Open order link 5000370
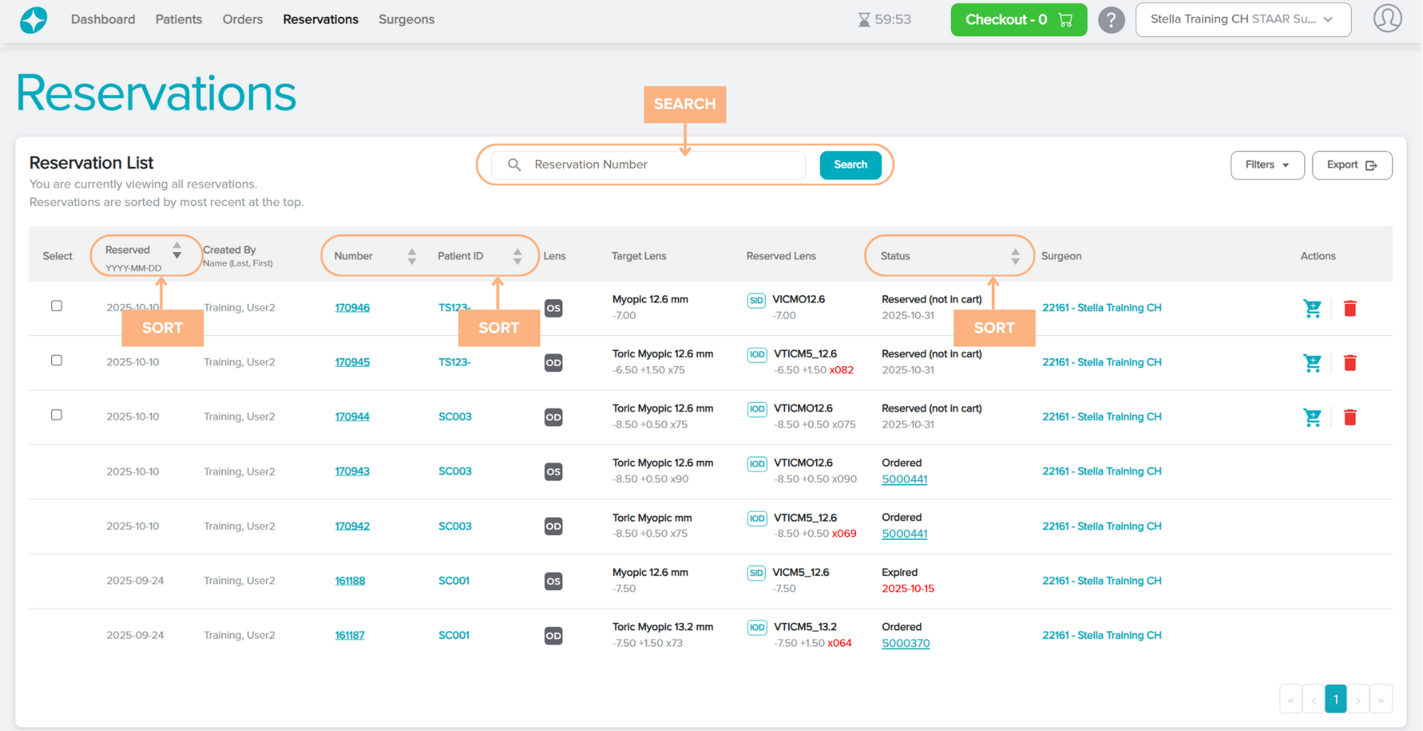1423x731 pixels. [905, 644]
